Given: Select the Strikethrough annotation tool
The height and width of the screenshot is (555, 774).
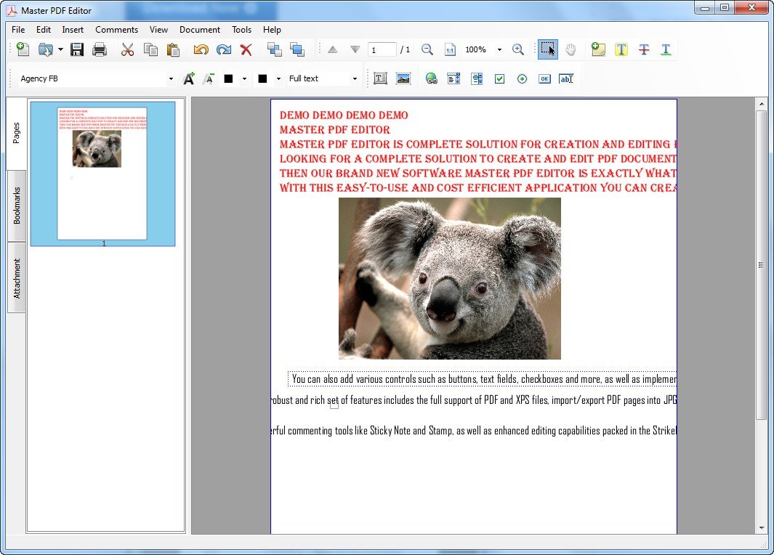Looking at the screenshot, I should point(644,49).
